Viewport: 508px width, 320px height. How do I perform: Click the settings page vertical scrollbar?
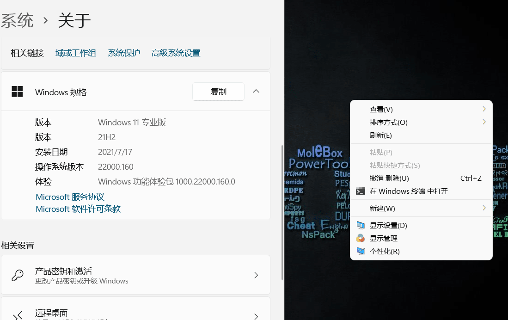(282, 213)
